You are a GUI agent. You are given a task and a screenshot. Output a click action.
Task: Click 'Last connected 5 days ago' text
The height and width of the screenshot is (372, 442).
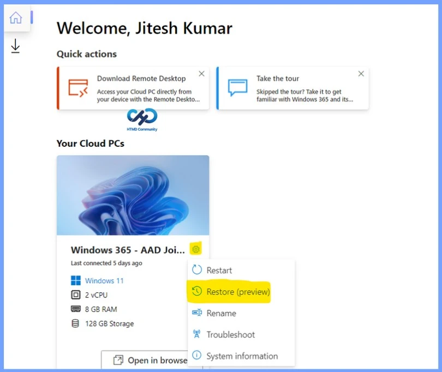(106, 263)
